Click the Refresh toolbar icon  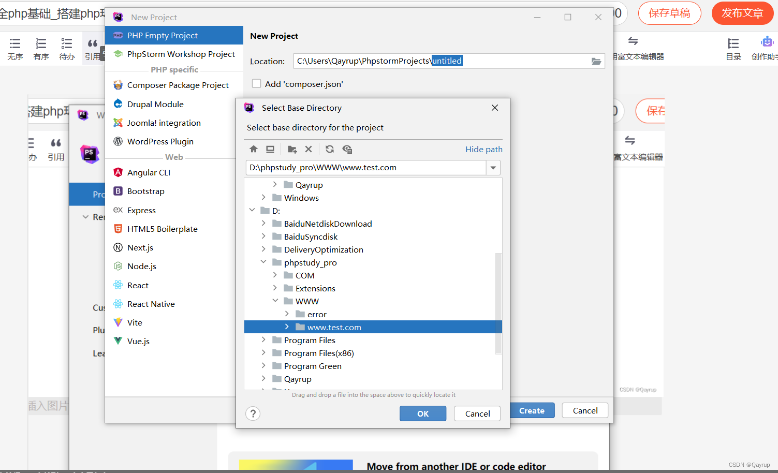[x=330, y=149]
